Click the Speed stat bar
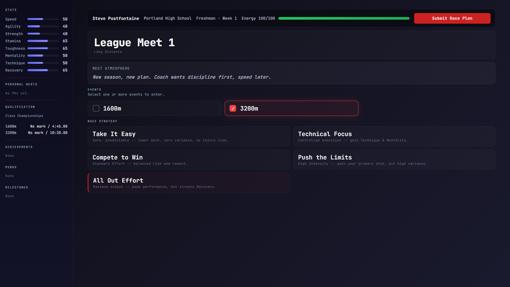This screenshot has width=510, height=287. click(43, 19)
